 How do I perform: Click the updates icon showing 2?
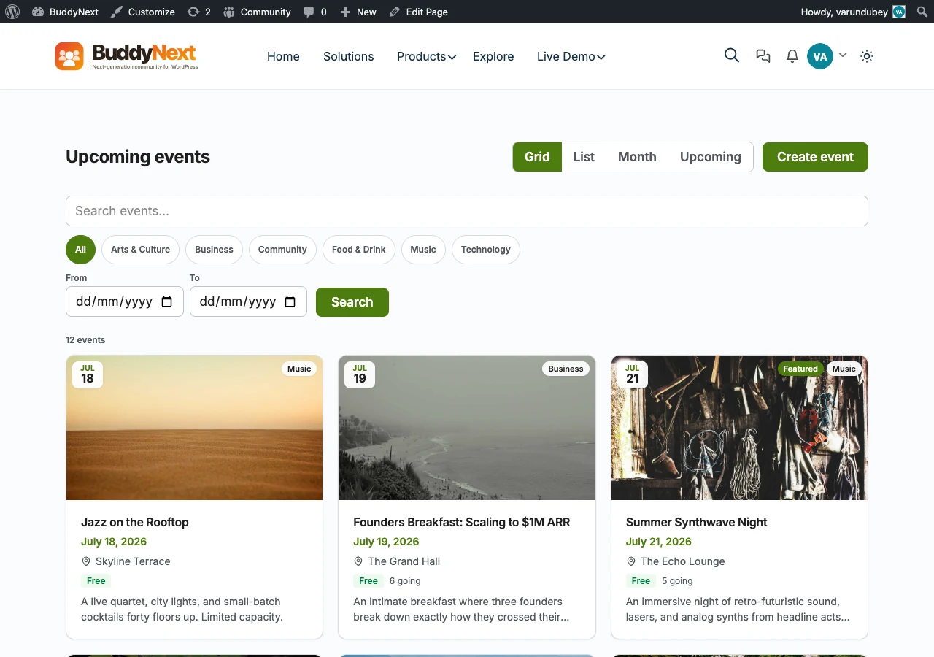pos(198,12)
